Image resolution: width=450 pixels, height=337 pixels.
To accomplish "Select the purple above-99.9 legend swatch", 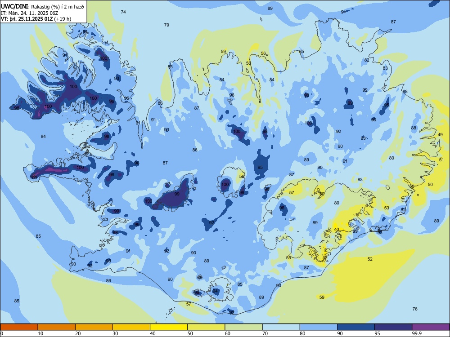I will [x=431, y=327].
